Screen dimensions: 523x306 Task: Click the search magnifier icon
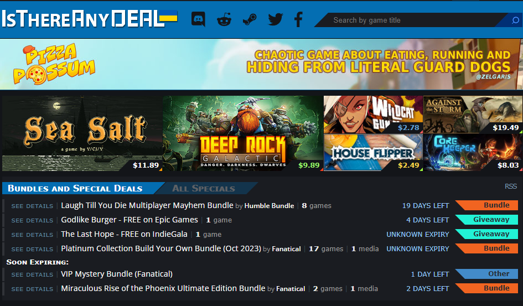(515, 20)
